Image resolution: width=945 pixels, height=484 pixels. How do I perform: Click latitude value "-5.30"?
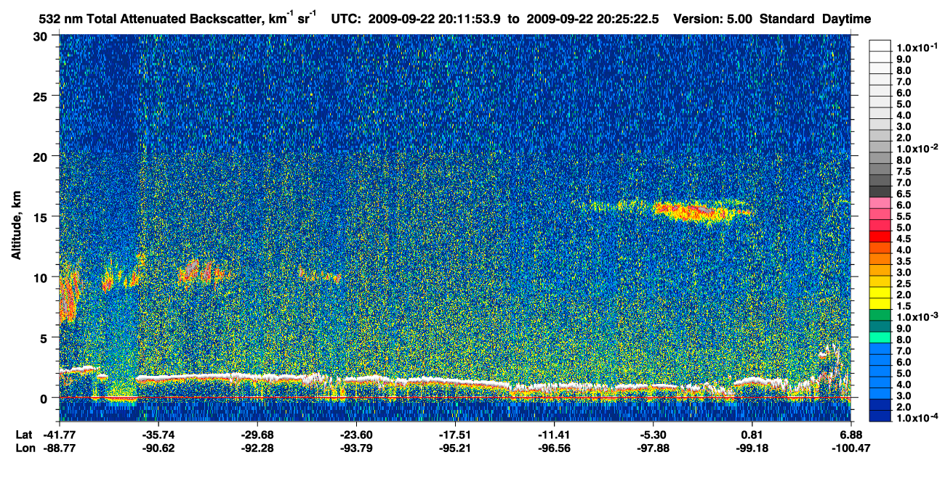pyautogui.click(x=654, y=435)
